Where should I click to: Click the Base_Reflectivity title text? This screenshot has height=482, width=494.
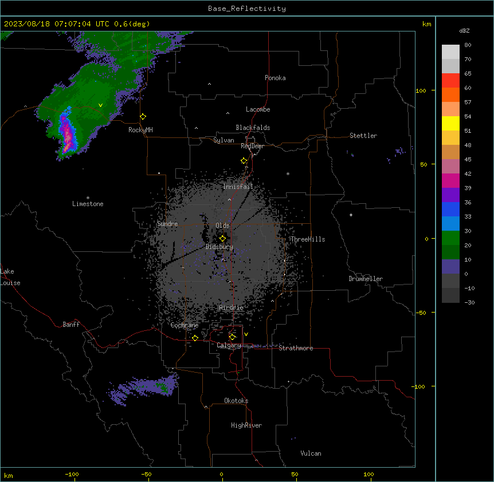(247, 9)
